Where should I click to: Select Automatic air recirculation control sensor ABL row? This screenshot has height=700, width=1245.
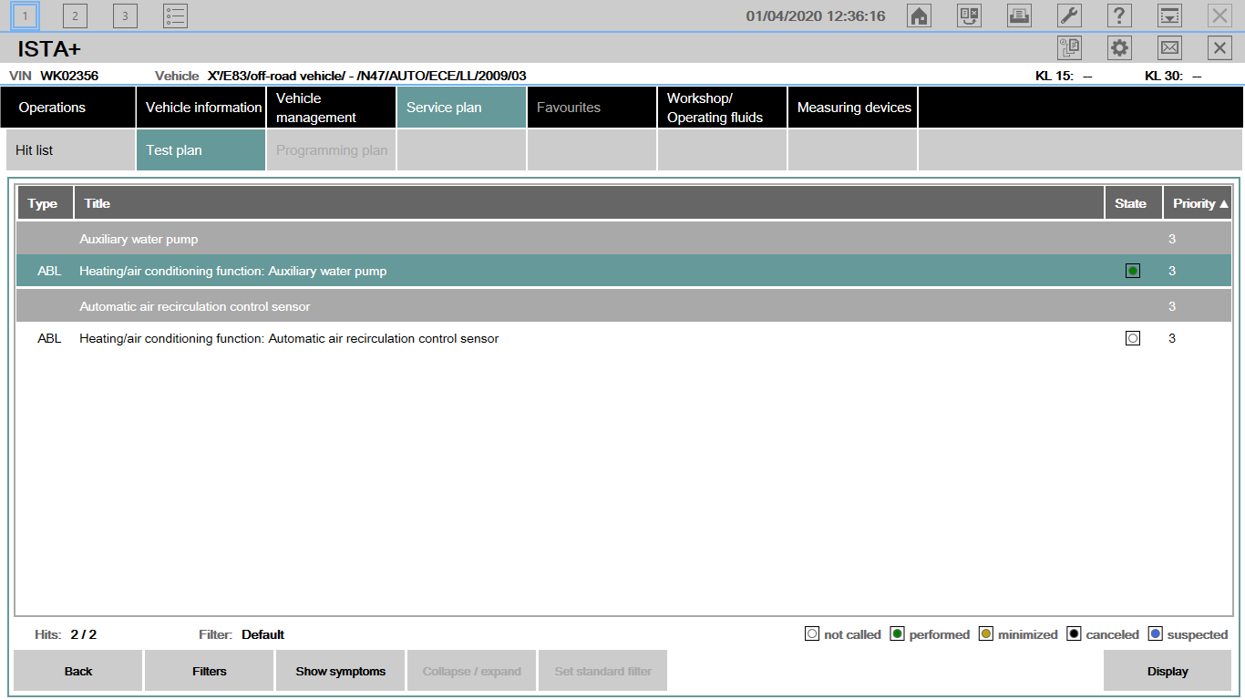pos(289,338)
